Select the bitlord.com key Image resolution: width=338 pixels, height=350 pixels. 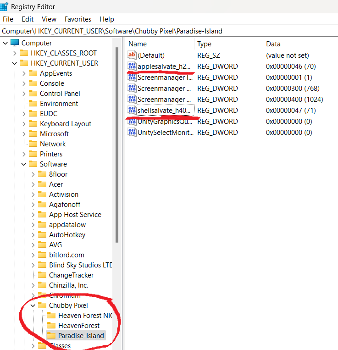[66, 255]
